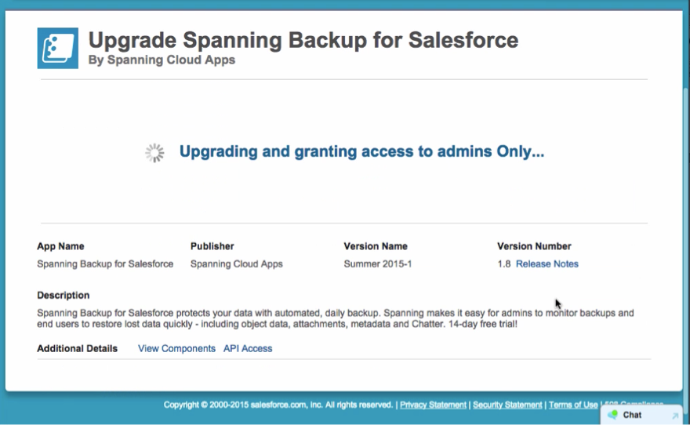The width and height of the screenshot is (690, 425).
Task: Click the 'Publisher' label
Action: pos(212,246)
